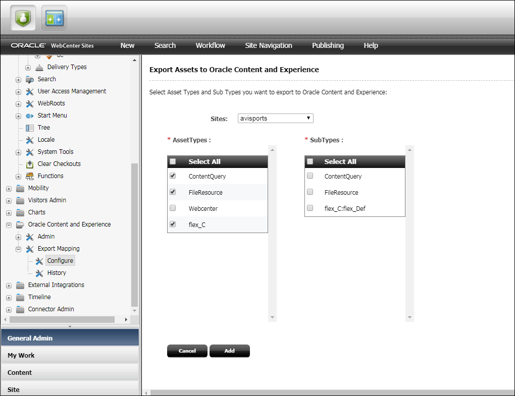This screenshot has width=515, height=396.
Task: Click the Configure tools icon
Action: 39,261
